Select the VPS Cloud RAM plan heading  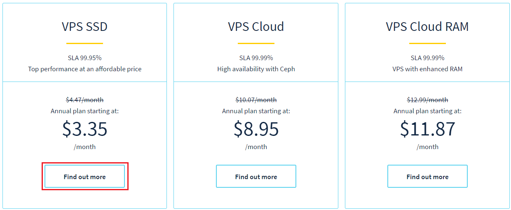click(x=427, y=27)
